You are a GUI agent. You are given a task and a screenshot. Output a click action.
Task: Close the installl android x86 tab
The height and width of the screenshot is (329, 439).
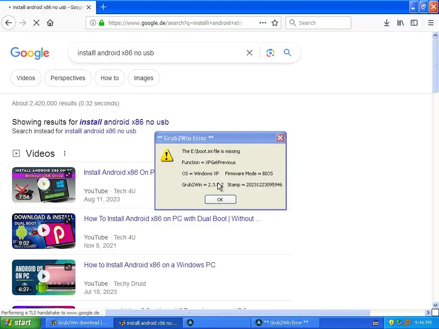(x=89, y=7)
